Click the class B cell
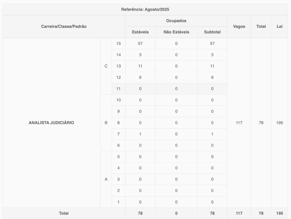The image size is (291, 219). point(106,123)
